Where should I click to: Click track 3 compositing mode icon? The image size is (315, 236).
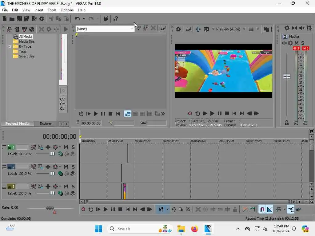(x=60, y=193)
